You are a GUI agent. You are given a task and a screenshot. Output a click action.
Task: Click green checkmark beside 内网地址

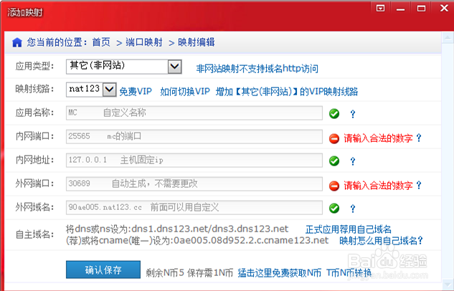[334, 161]
